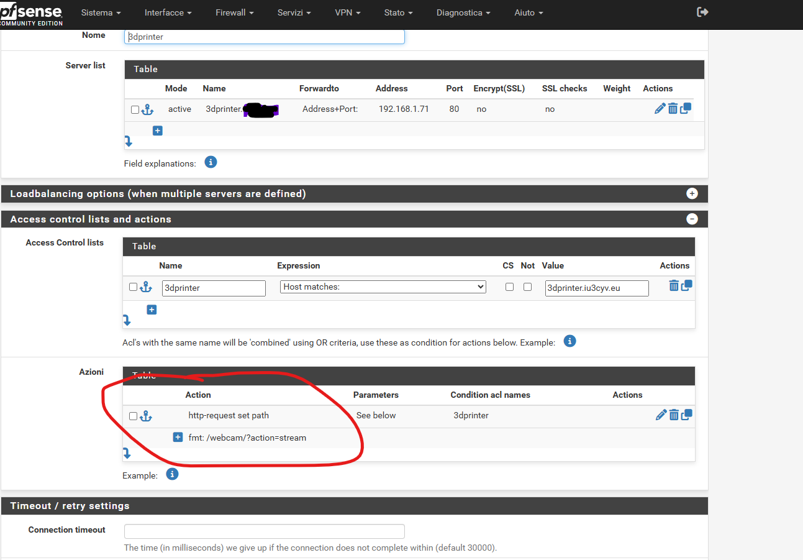The height and width of the screenshot is (560, 803).
Task: Delete the 192.168.1.71 server row
Action: [673, 109]
